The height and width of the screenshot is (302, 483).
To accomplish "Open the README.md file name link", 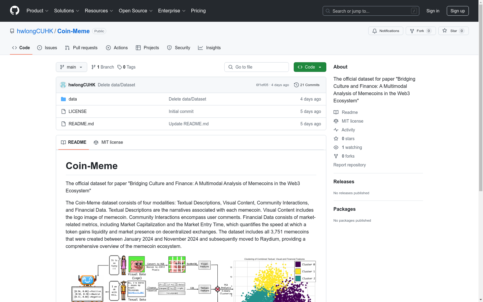I will point(81,124).
